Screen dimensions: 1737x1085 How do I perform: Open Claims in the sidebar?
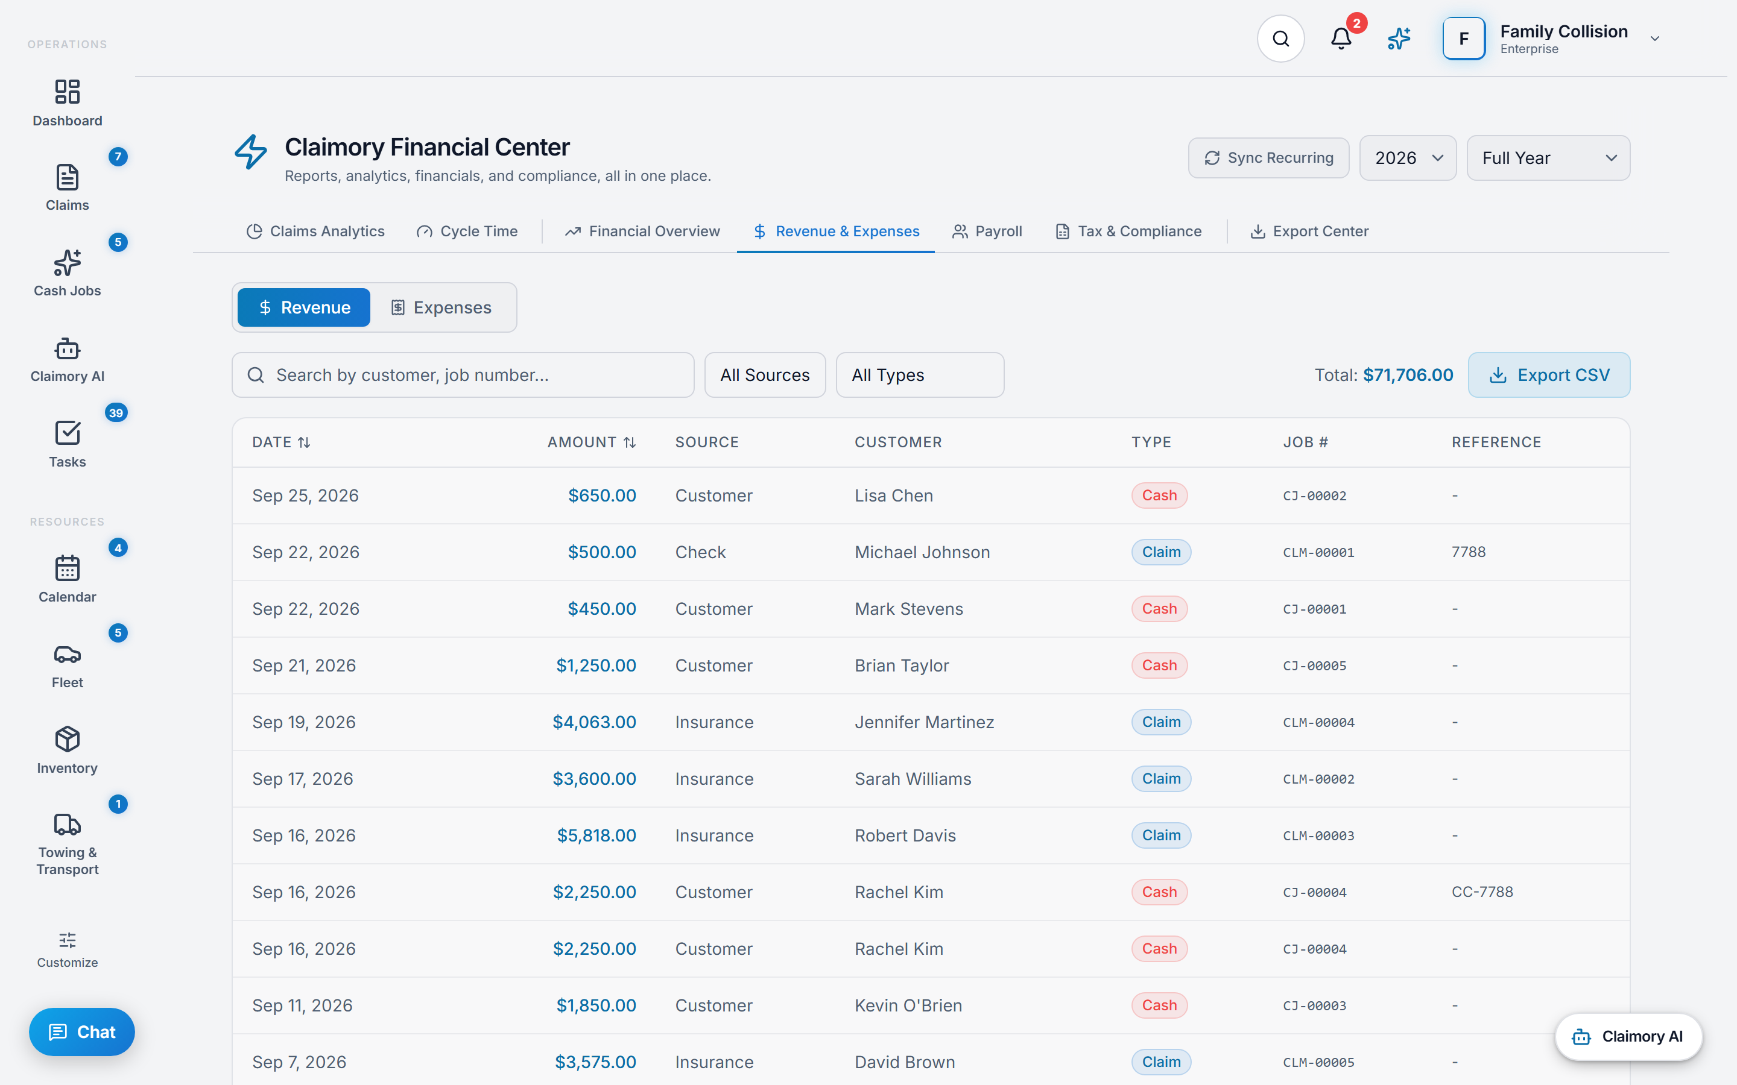(67, 188)
